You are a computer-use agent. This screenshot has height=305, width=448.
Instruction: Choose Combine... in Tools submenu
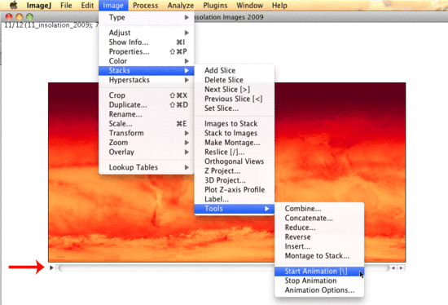click(x=319, y=209)
